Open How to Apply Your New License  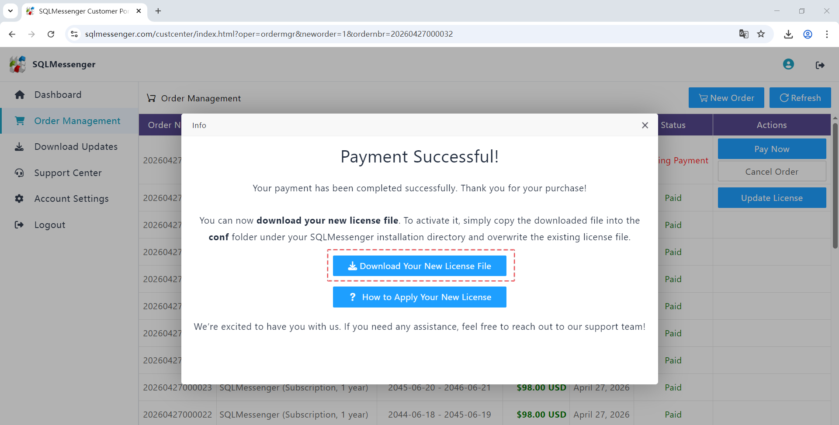click(x=419, y=297)
